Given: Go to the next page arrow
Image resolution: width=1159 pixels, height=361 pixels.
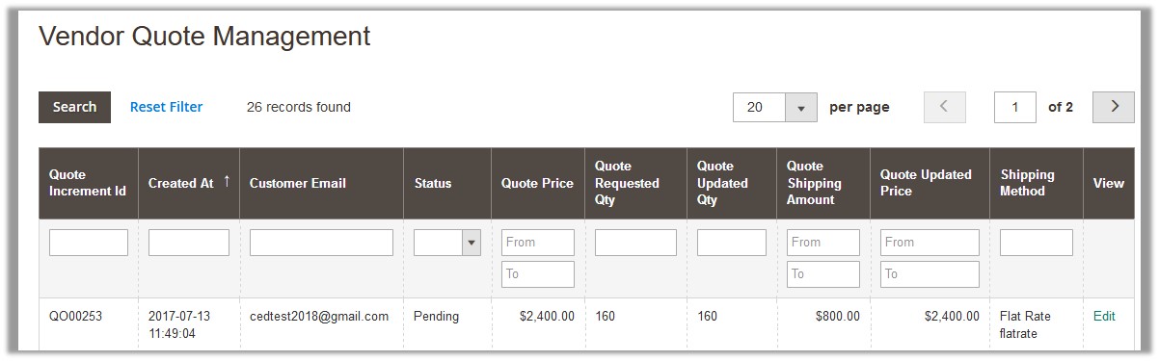Looking at the screenshot, I should 1114,107.
